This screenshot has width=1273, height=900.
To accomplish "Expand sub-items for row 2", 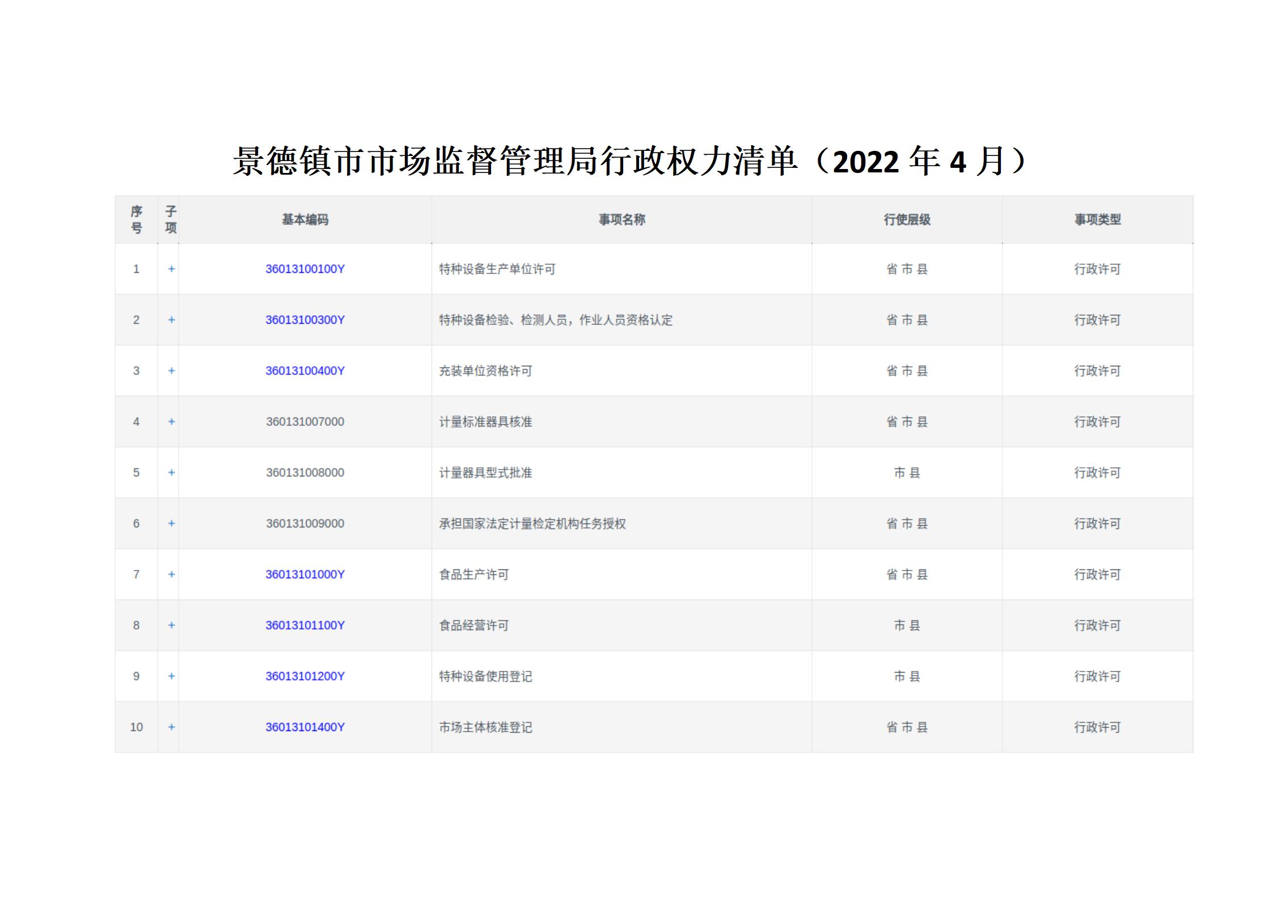I will [171, 320].
